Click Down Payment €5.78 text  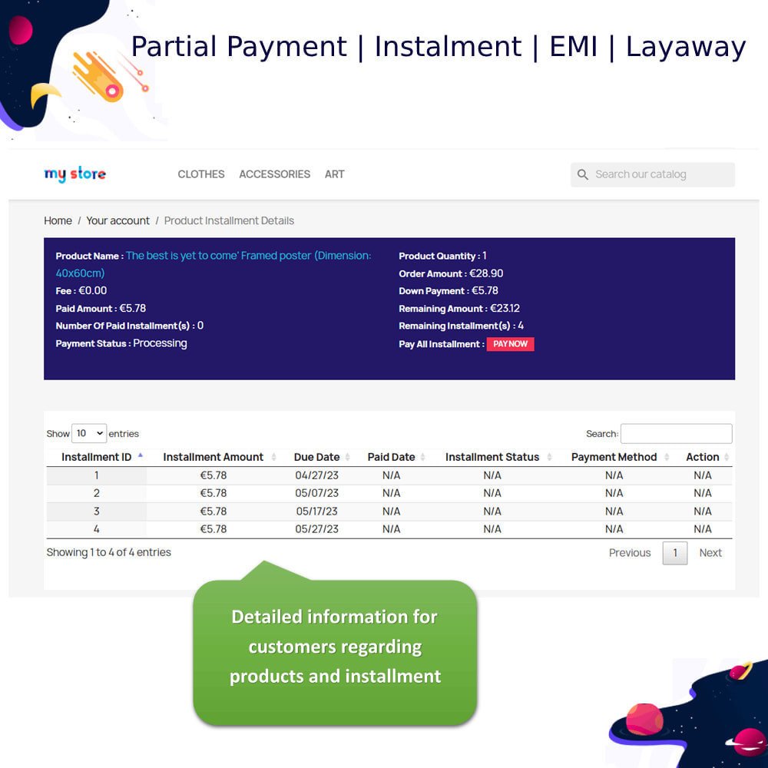[449, 291]
